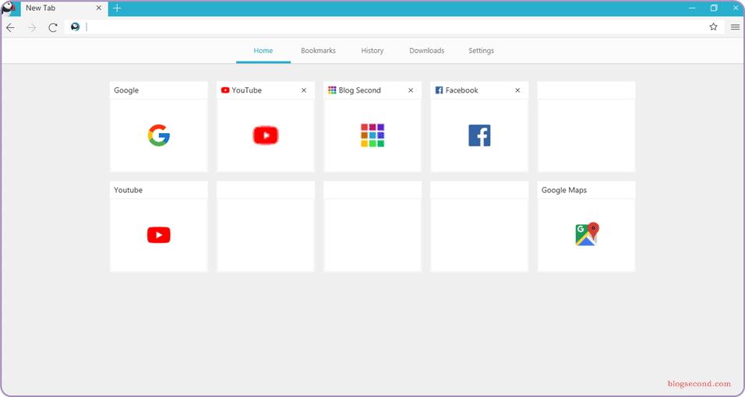Reload the page with refresh icon

point(53,27)
